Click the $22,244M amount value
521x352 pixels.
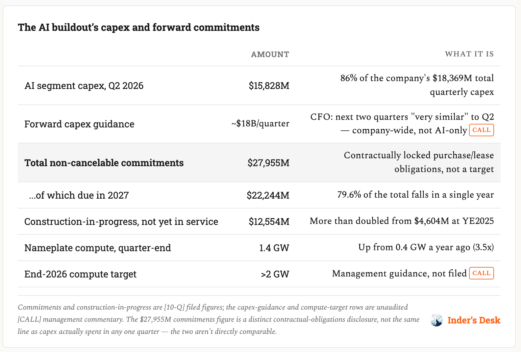point(268,195)
